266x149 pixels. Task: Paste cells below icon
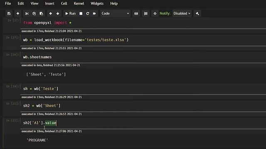(41, 14)
